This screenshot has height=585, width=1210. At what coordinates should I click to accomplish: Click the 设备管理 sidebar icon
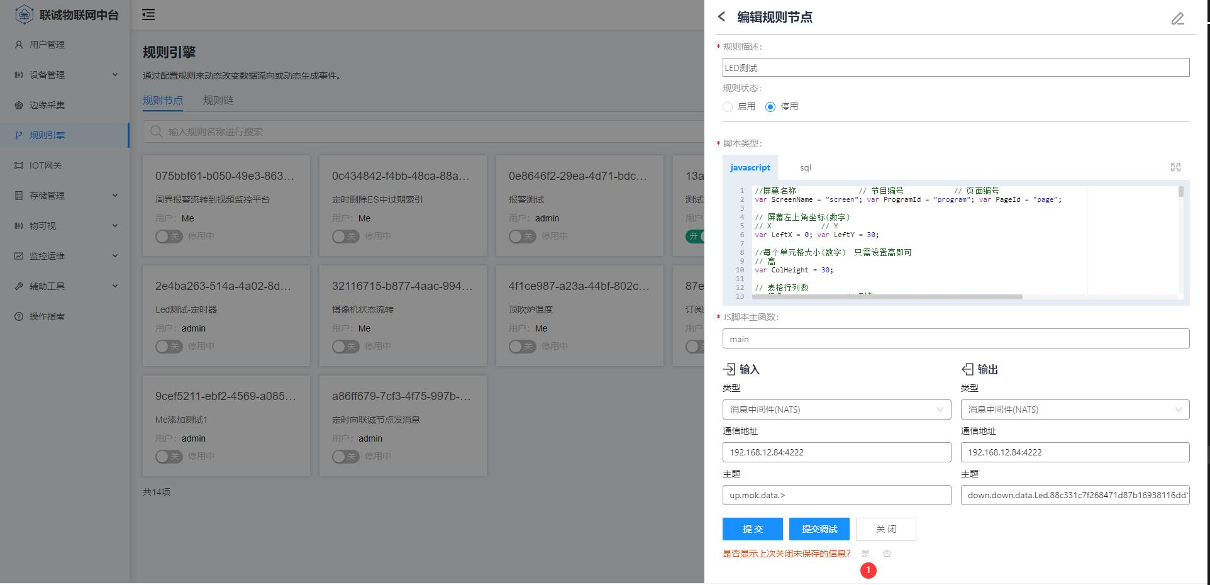[19, 75]
